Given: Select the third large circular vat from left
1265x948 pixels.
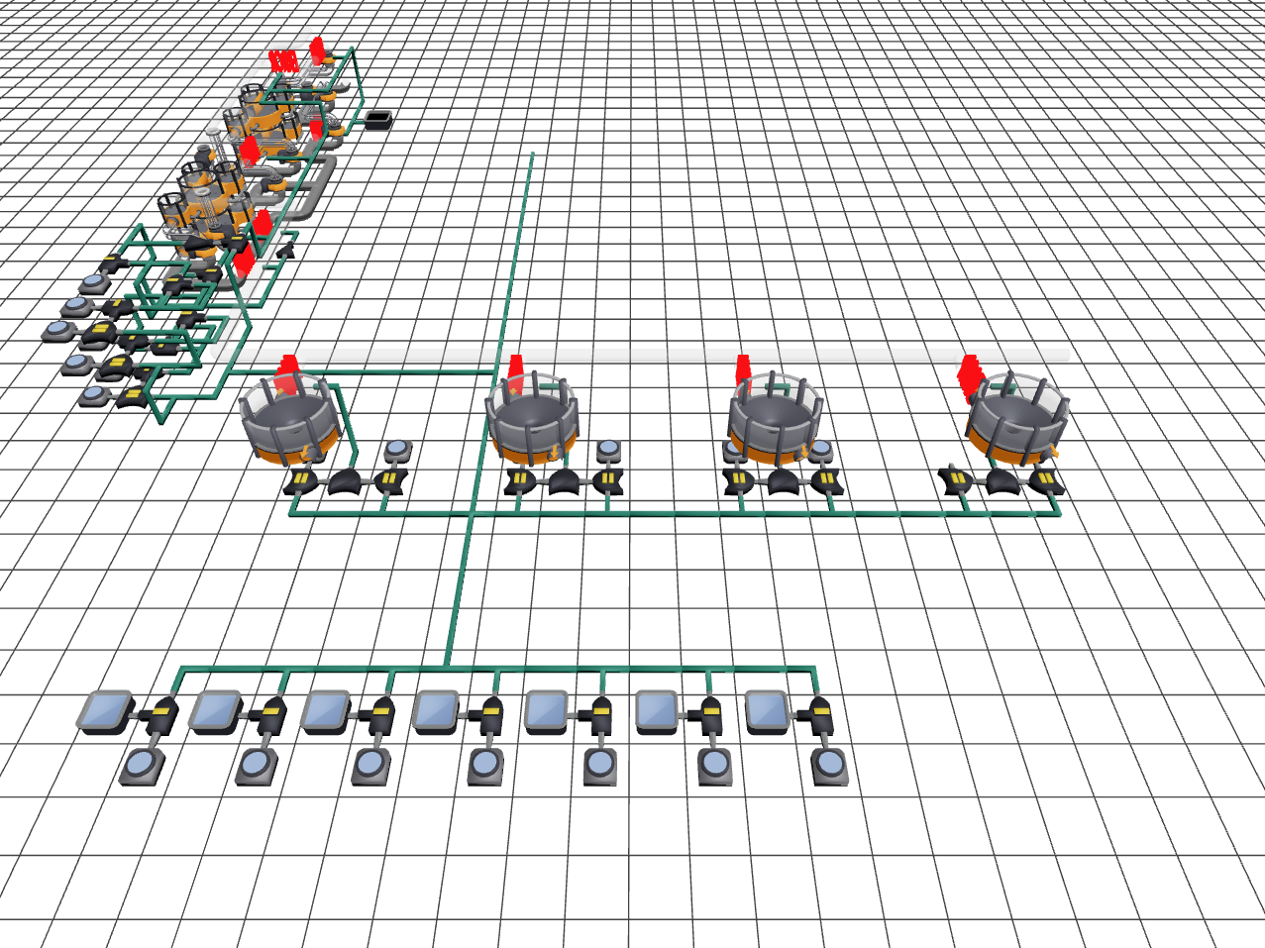Looking at the screenshot, I should (x=775, y=419).
